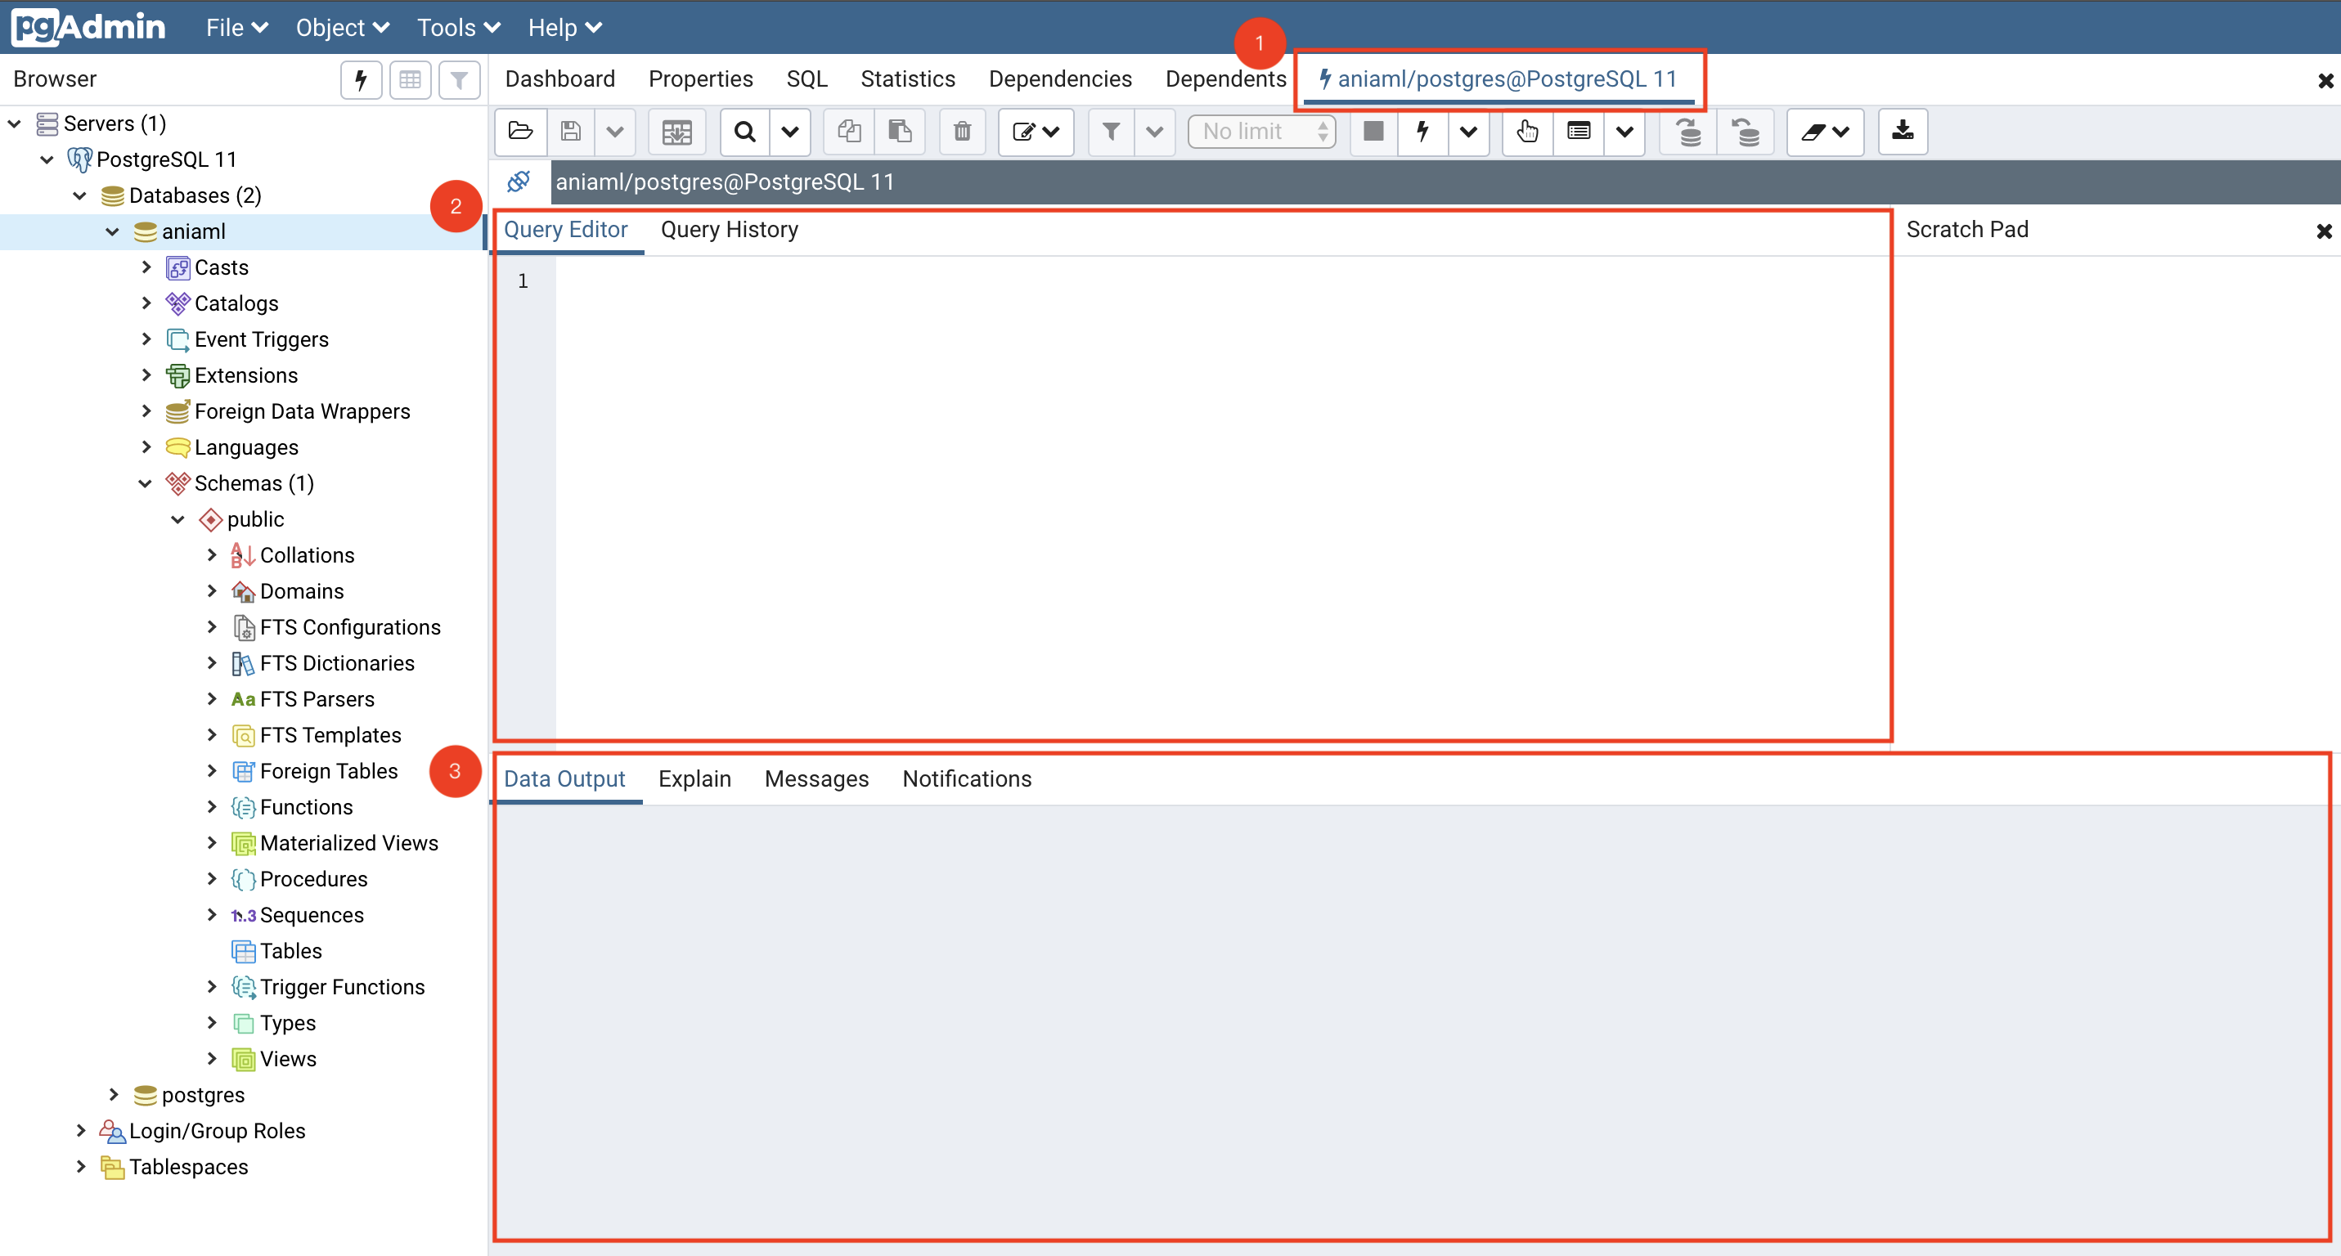Screen dimensions: 2341x1256
Task: Collapse the Databases (2) node
Action: (x=80, y=195)
